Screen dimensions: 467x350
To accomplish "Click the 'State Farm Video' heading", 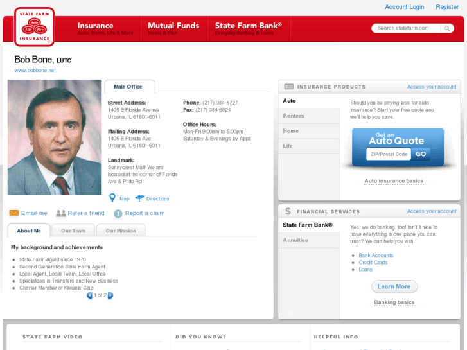I will pyautogui.click(x=53, y=337).
